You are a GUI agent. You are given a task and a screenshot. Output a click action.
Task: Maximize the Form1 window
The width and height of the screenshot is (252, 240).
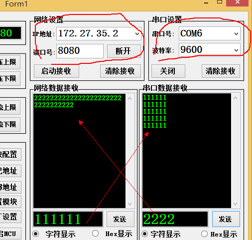click(x=220, y=2)
